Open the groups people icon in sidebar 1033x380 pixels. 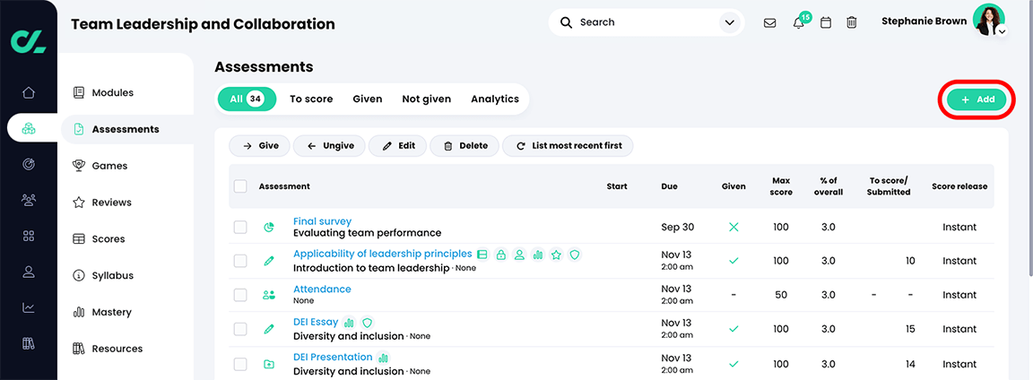click(x=29, y=200)
